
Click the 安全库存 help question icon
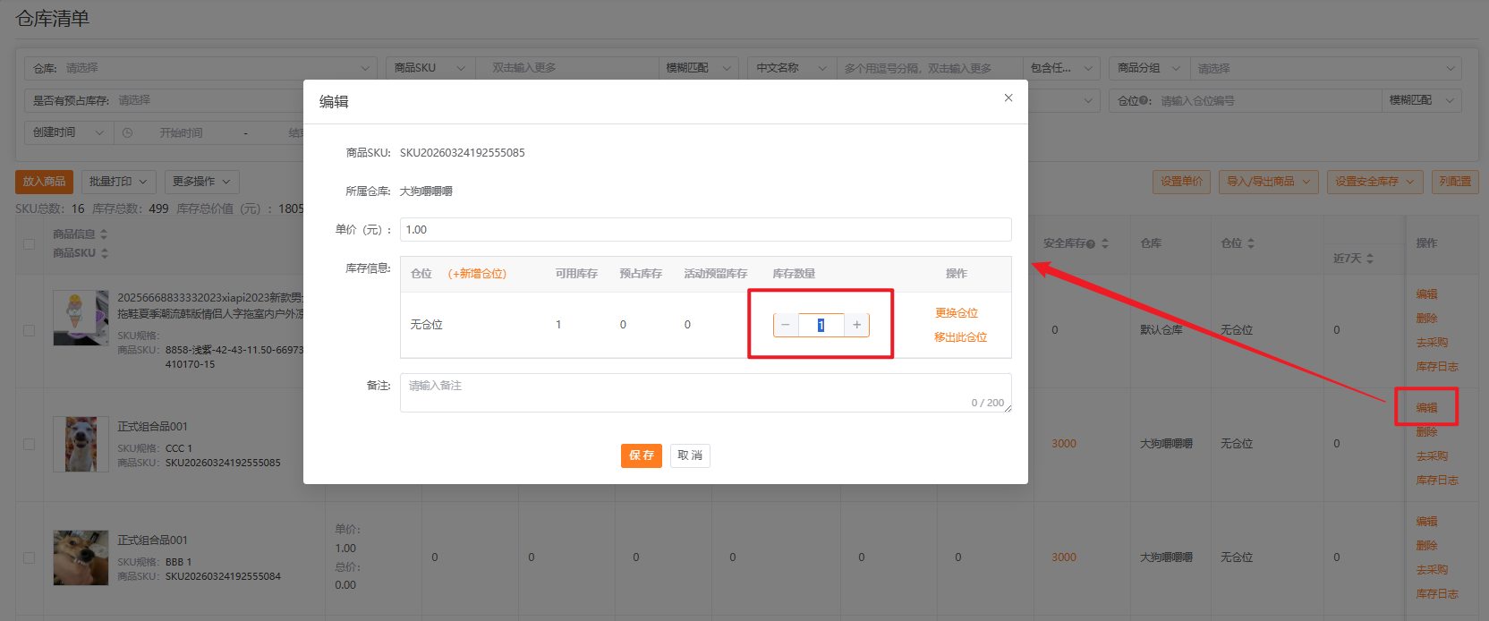tap(1091, 244)
